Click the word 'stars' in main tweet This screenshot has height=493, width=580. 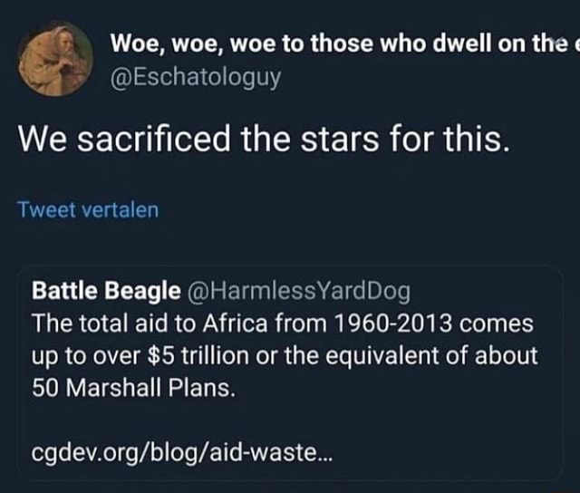[x=340, y=140]
